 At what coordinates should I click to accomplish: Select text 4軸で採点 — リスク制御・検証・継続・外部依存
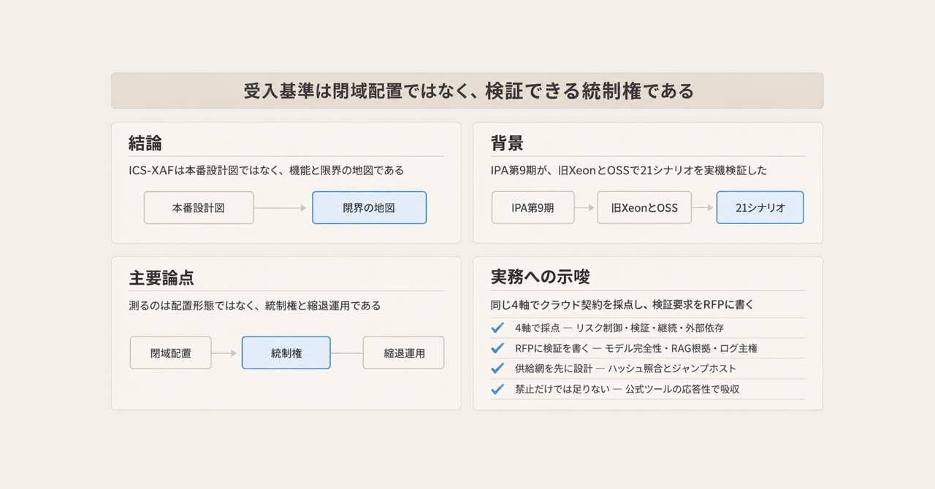point(619,328)
